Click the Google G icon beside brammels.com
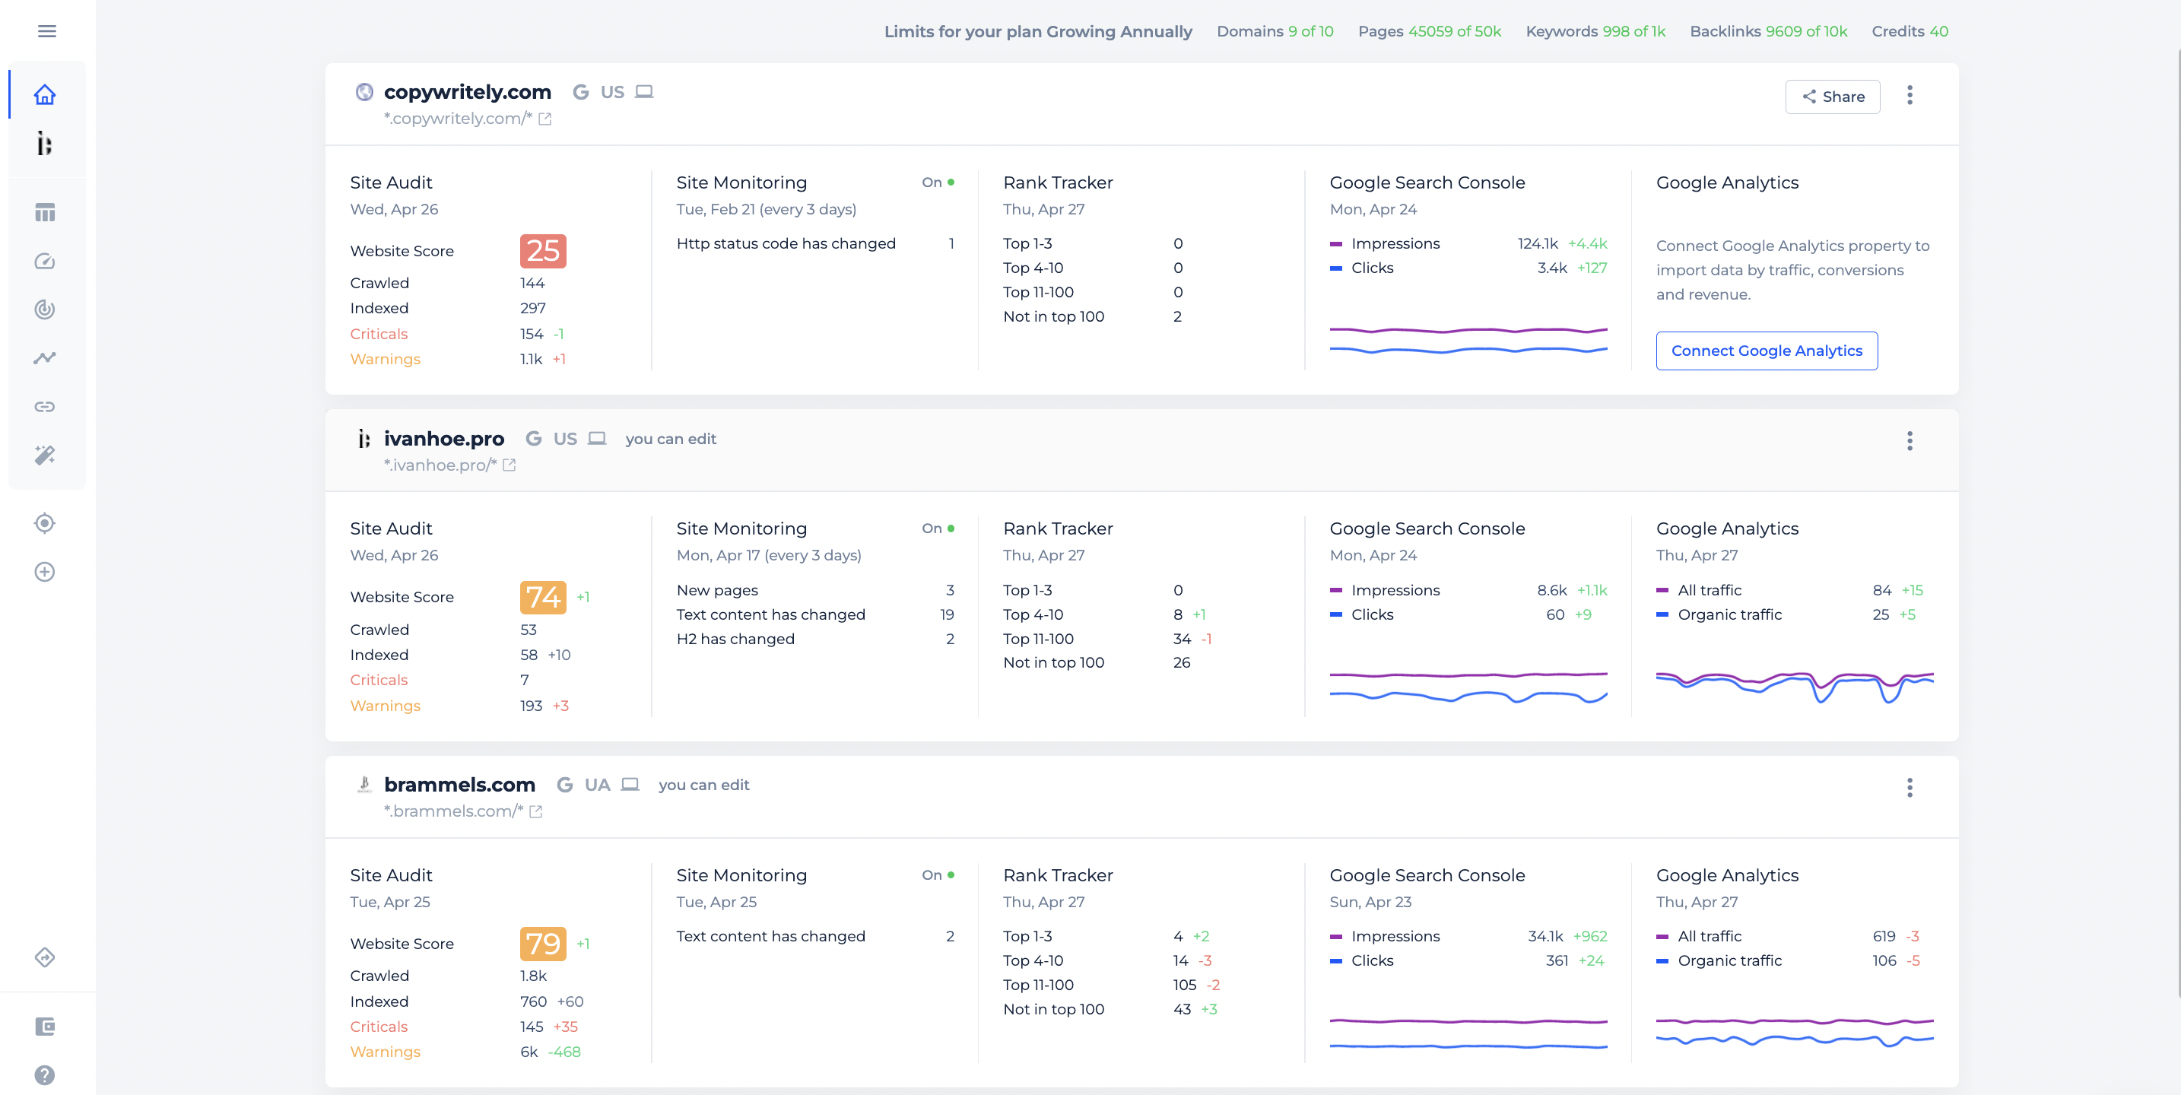This screenshot has height=1095, width=2181. point(565,784)
